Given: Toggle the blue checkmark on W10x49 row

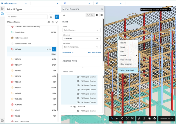Looking at the screenshot, I should pos(54,49).
